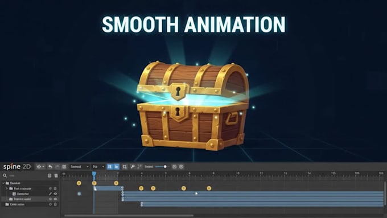Select the third yellow keyframe in the second row

point(184,188)
